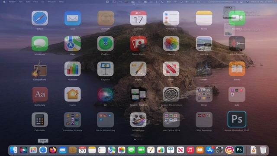Open Maps from the Dock
Viewport: 277px width, 156px height.
click(x=112, y=150)
